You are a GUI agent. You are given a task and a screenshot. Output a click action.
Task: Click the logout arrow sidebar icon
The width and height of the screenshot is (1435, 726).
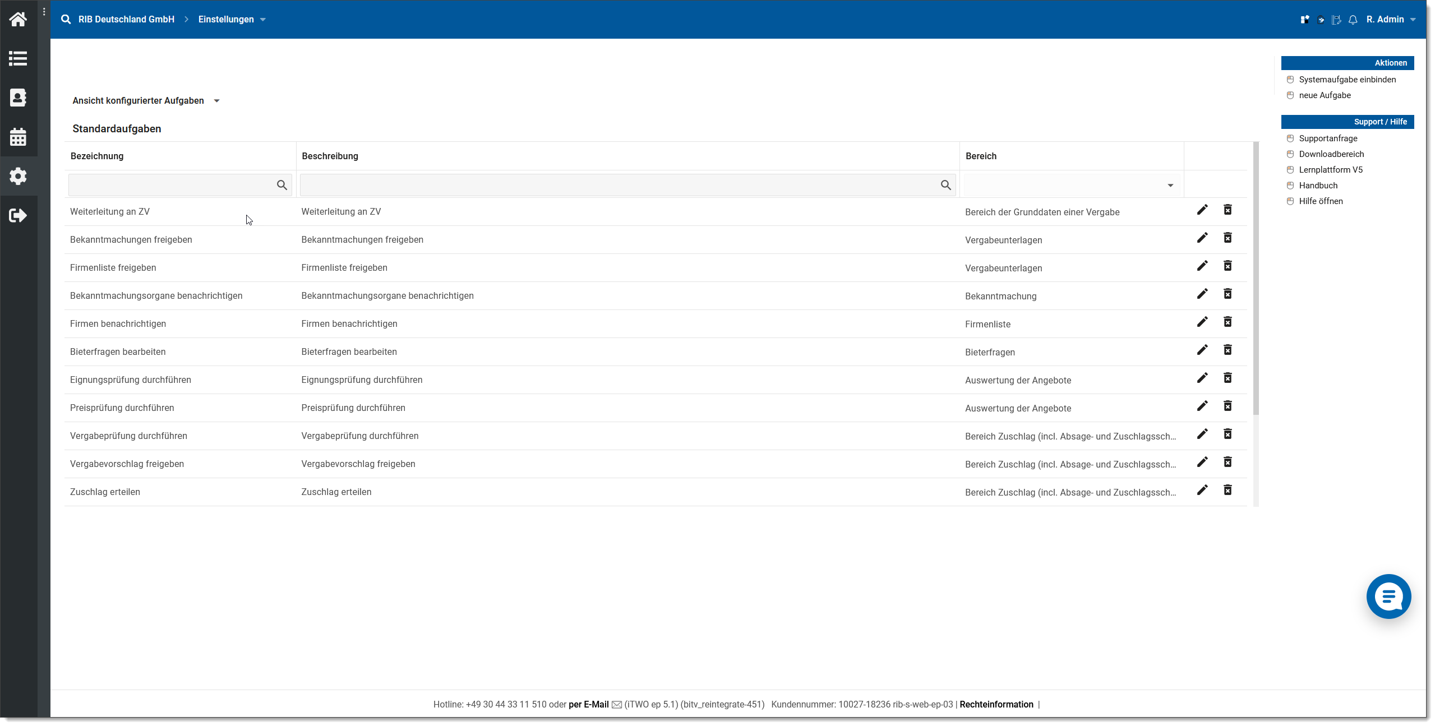point(18,215)
